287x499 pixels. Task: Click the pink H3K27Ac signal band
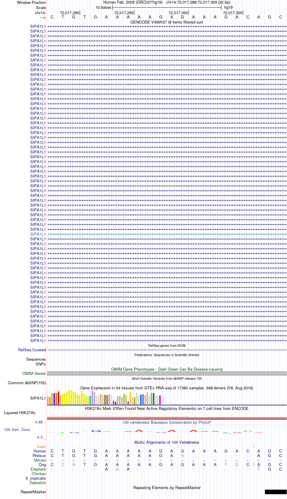pyautogui.click(x=167, y=418)
